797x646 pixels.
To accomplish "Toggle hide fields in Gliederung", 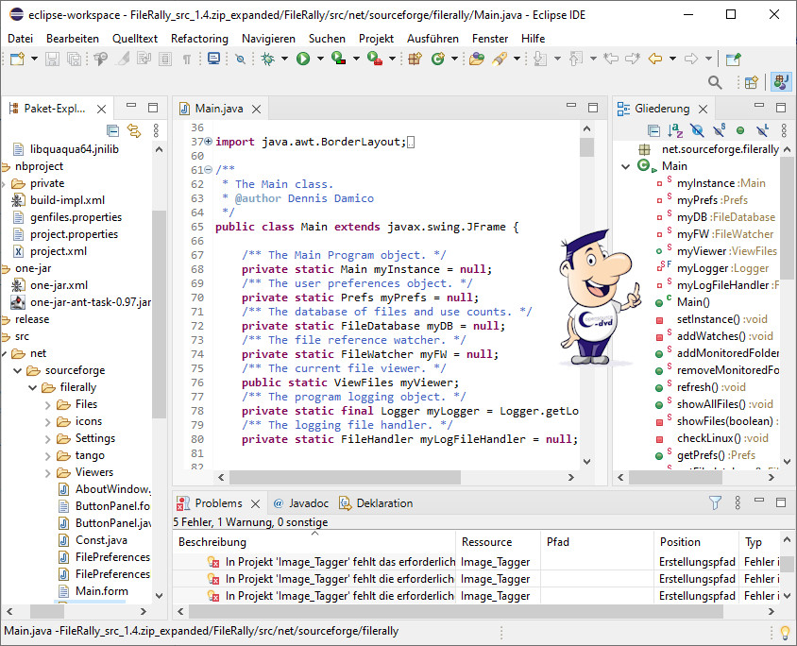I will pyautogui.click(x=697, y=130).
